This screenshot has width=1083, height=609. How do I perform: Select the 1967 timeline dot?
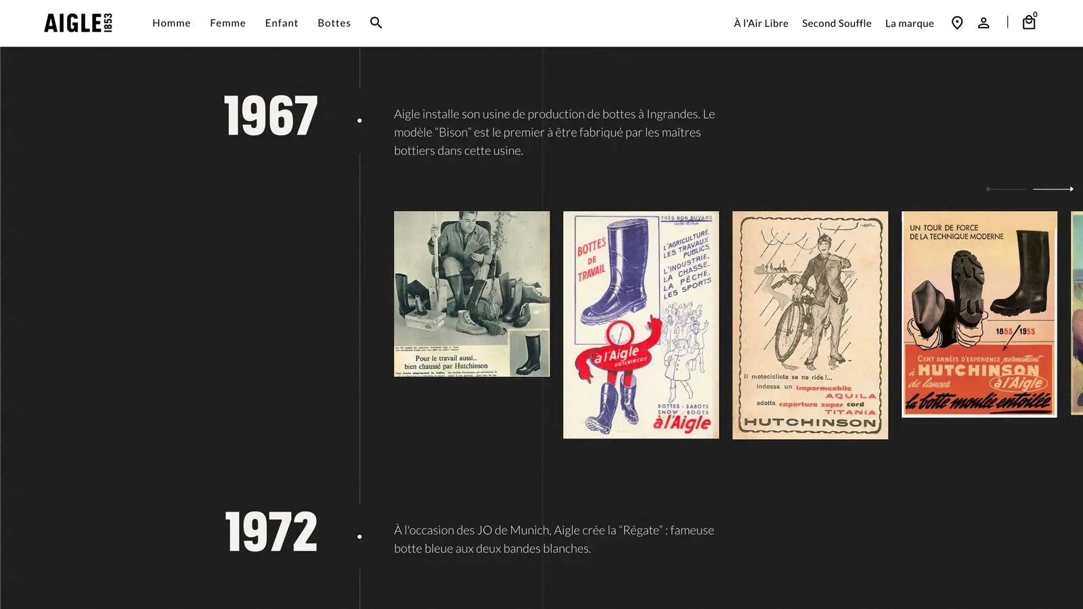(x=359, y=120)
